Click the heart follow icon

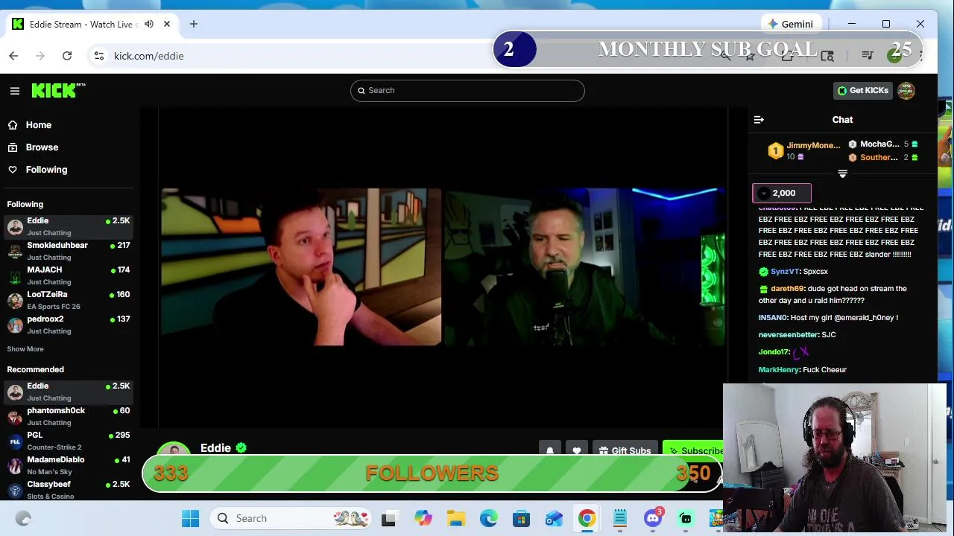pos(576,450)
